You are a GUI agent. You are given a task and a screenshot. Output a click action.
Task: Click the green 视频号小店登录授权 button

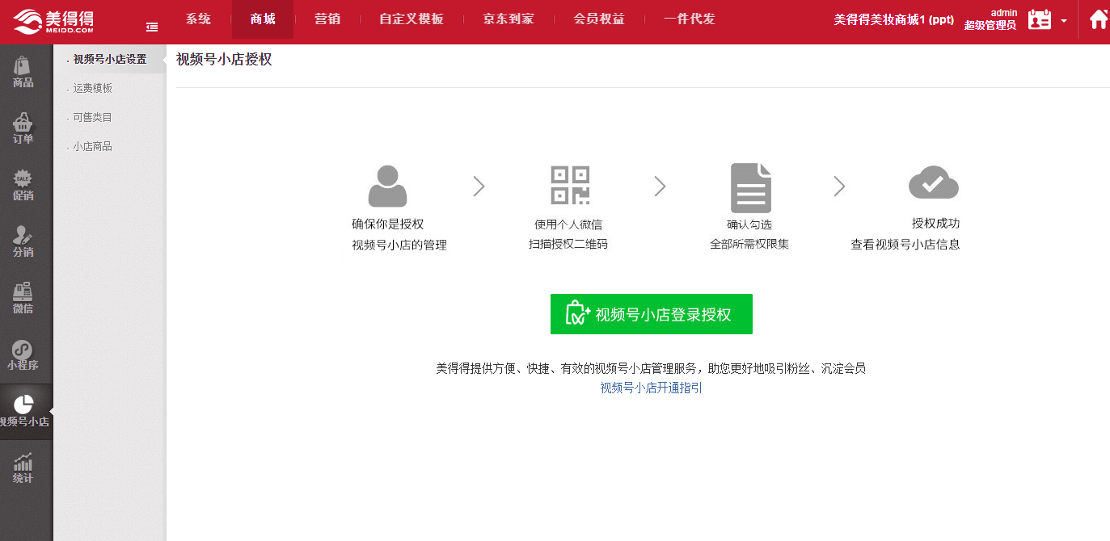tap(652, 314)
